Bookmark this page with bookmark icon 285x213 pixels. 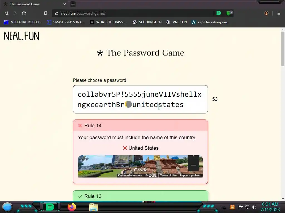[46, 13]
